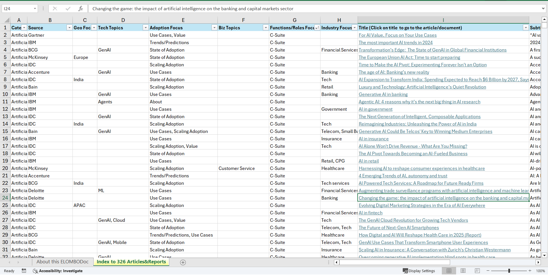Click the 100% zoom level

point(540,271)
